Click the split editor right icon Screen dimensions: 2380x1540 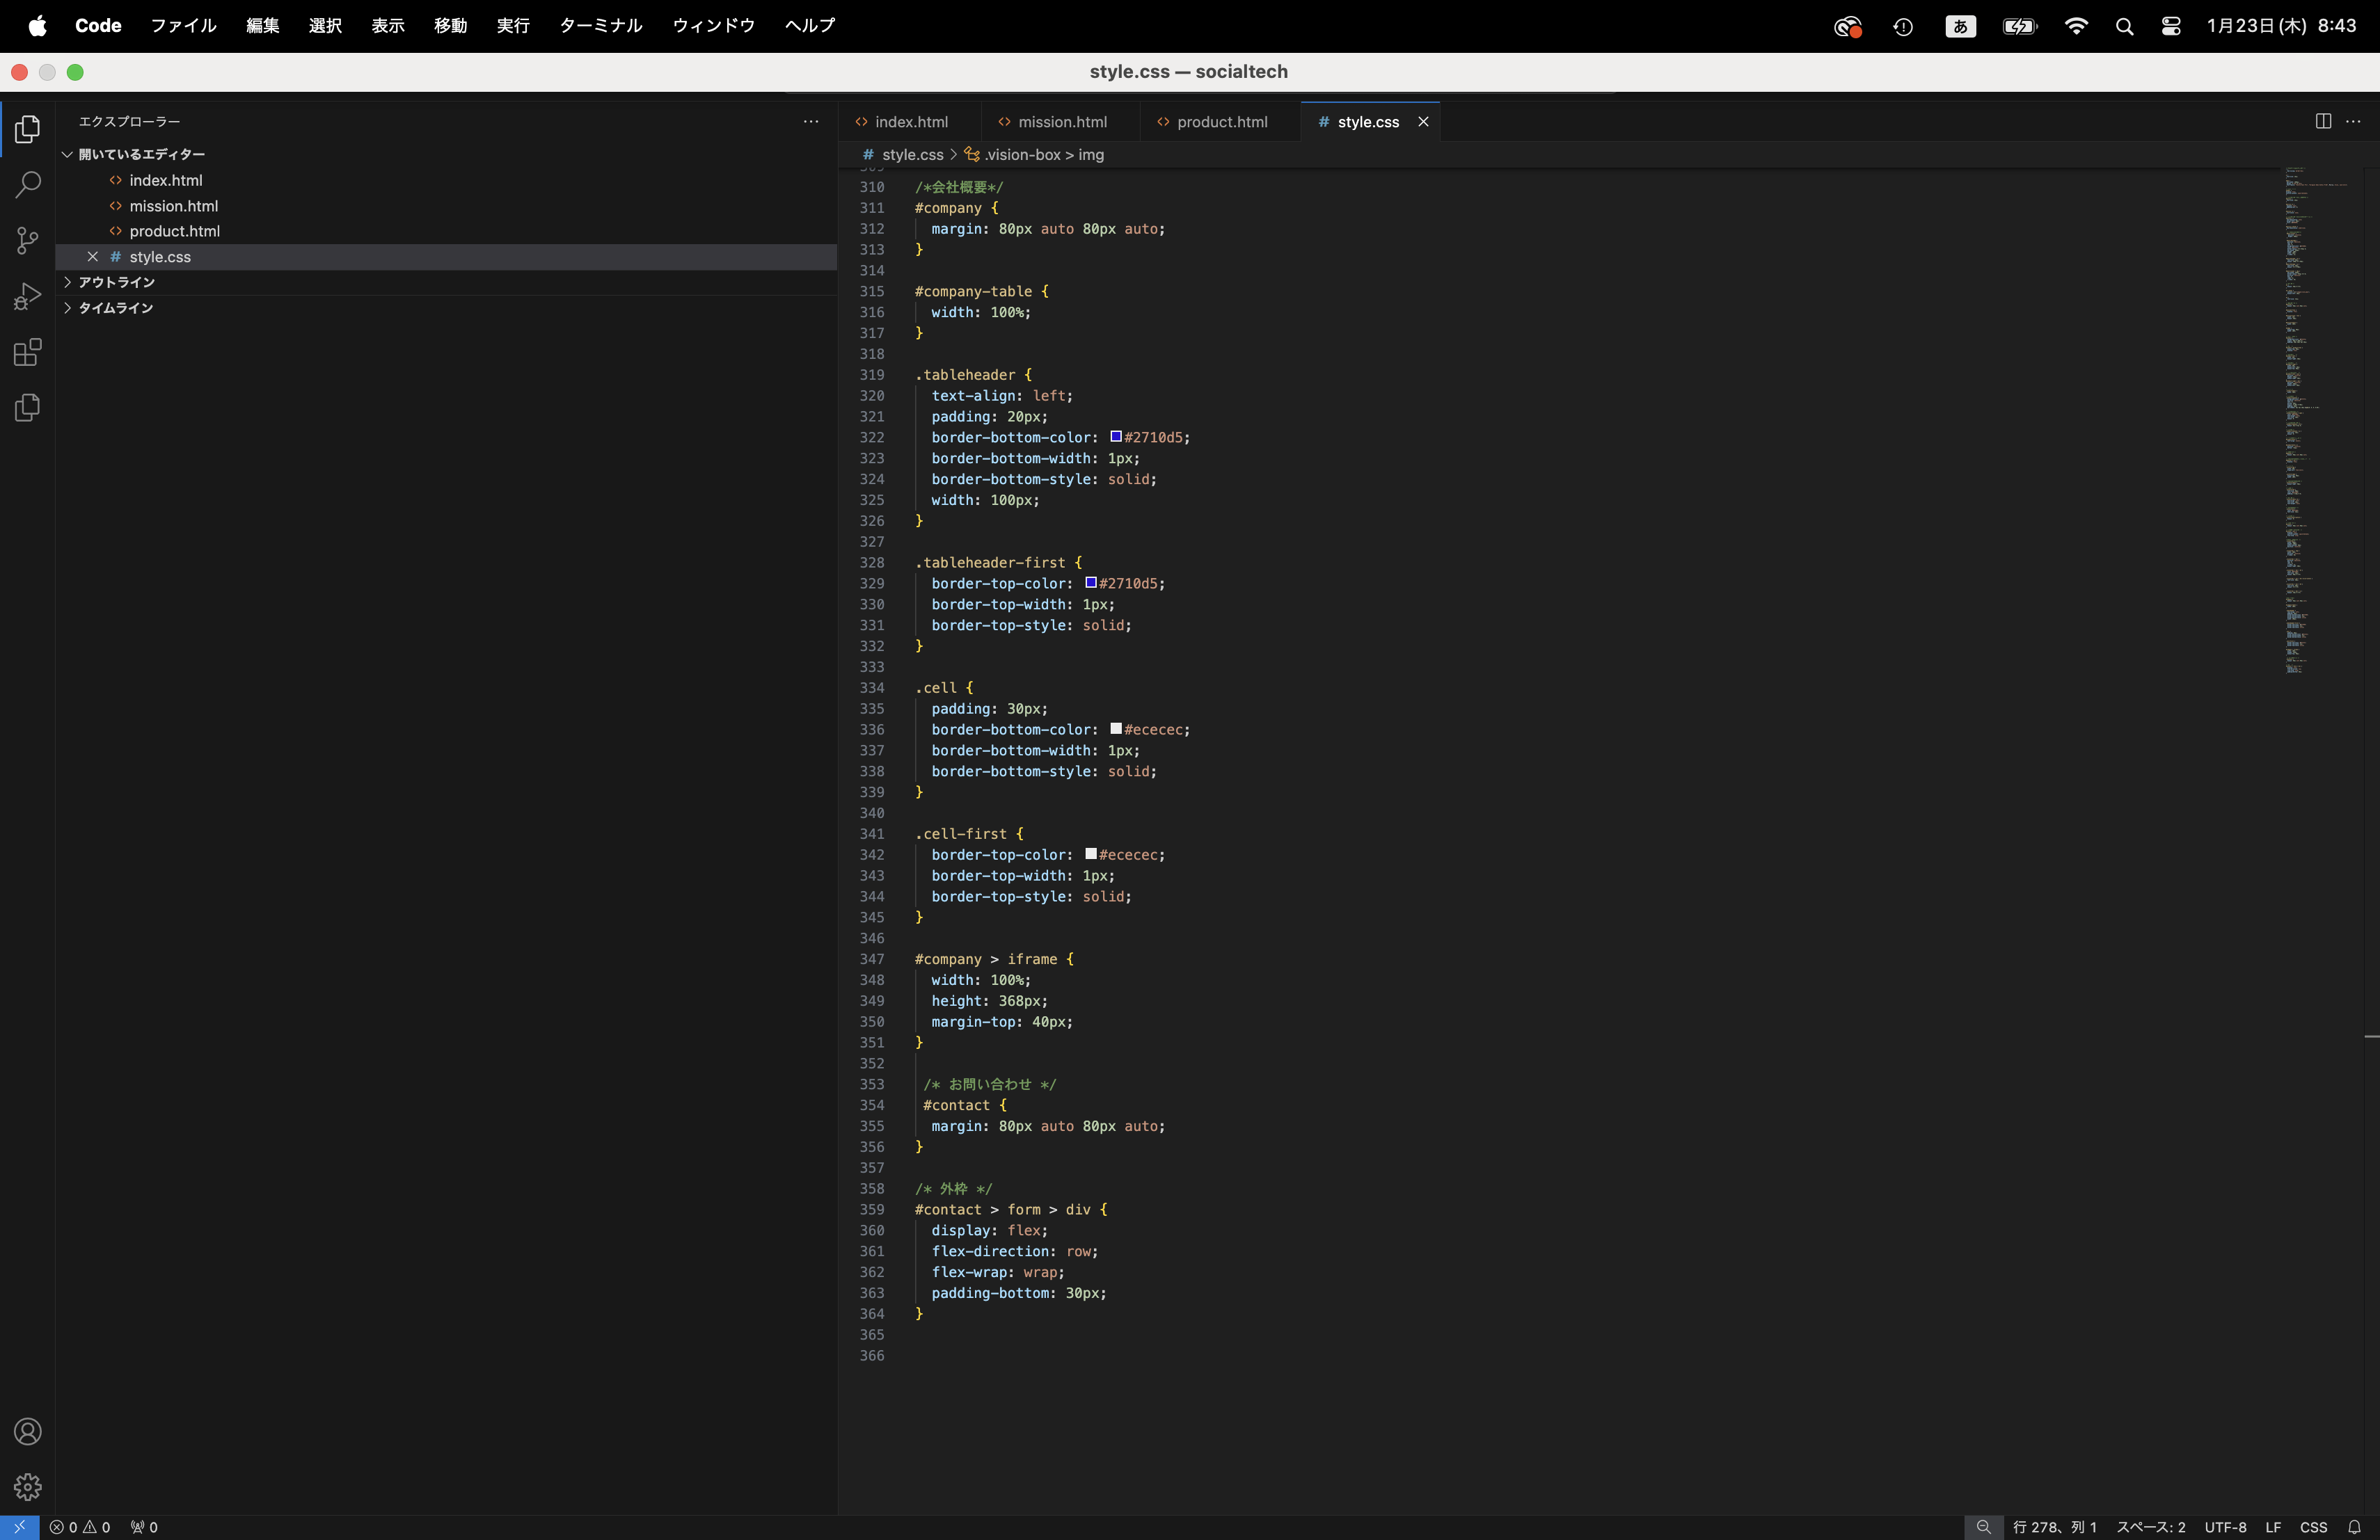coord(2322,121)
